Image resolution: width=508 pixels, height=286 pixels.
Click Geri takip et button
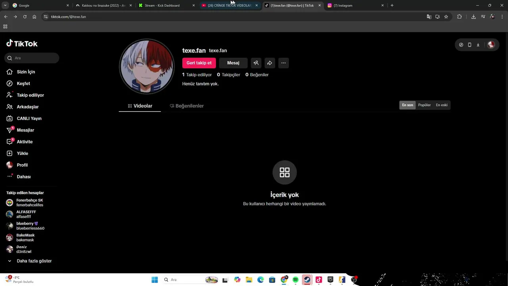199,63
